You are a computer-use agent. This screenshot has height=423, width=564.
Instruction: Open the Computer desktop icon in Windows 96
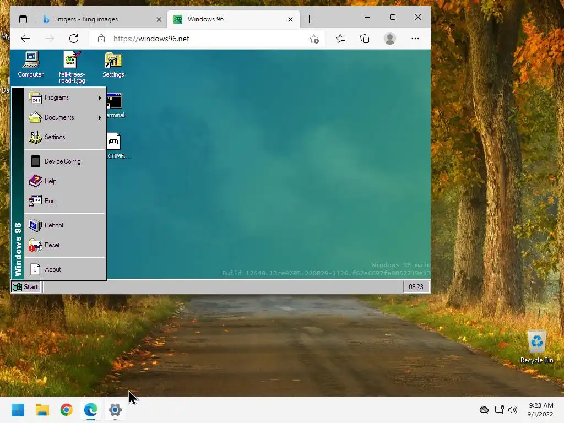pyautogui.click(x=31, y=65)
